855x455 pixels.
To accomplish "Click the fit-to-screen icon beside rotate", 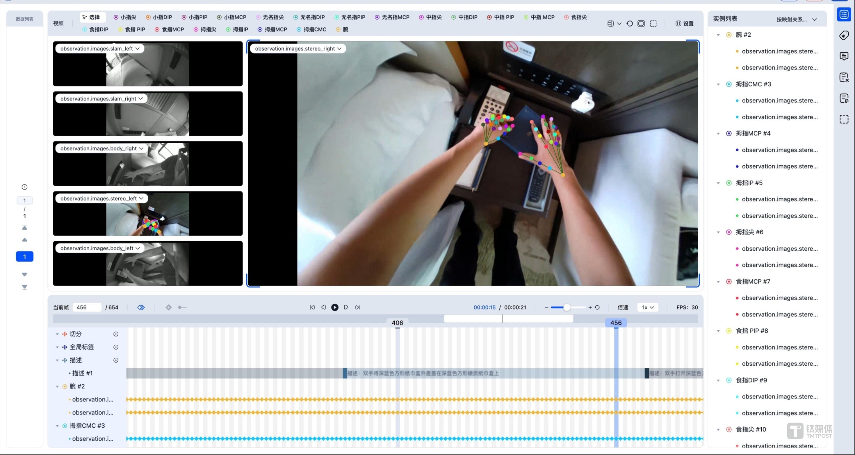I will tap(641, 24).
